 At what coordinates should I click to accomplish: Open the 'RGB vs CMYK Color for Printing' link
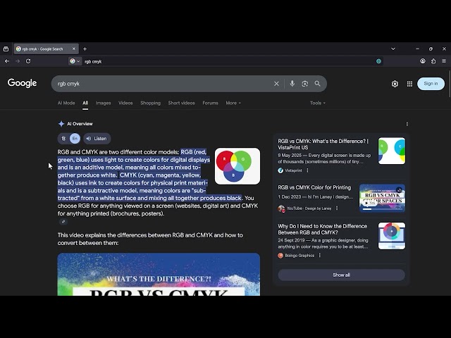pyautogui.click(x=314, y=187)
